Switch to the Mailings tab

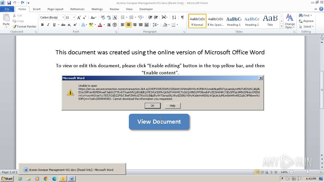click(x=97, y=9)
